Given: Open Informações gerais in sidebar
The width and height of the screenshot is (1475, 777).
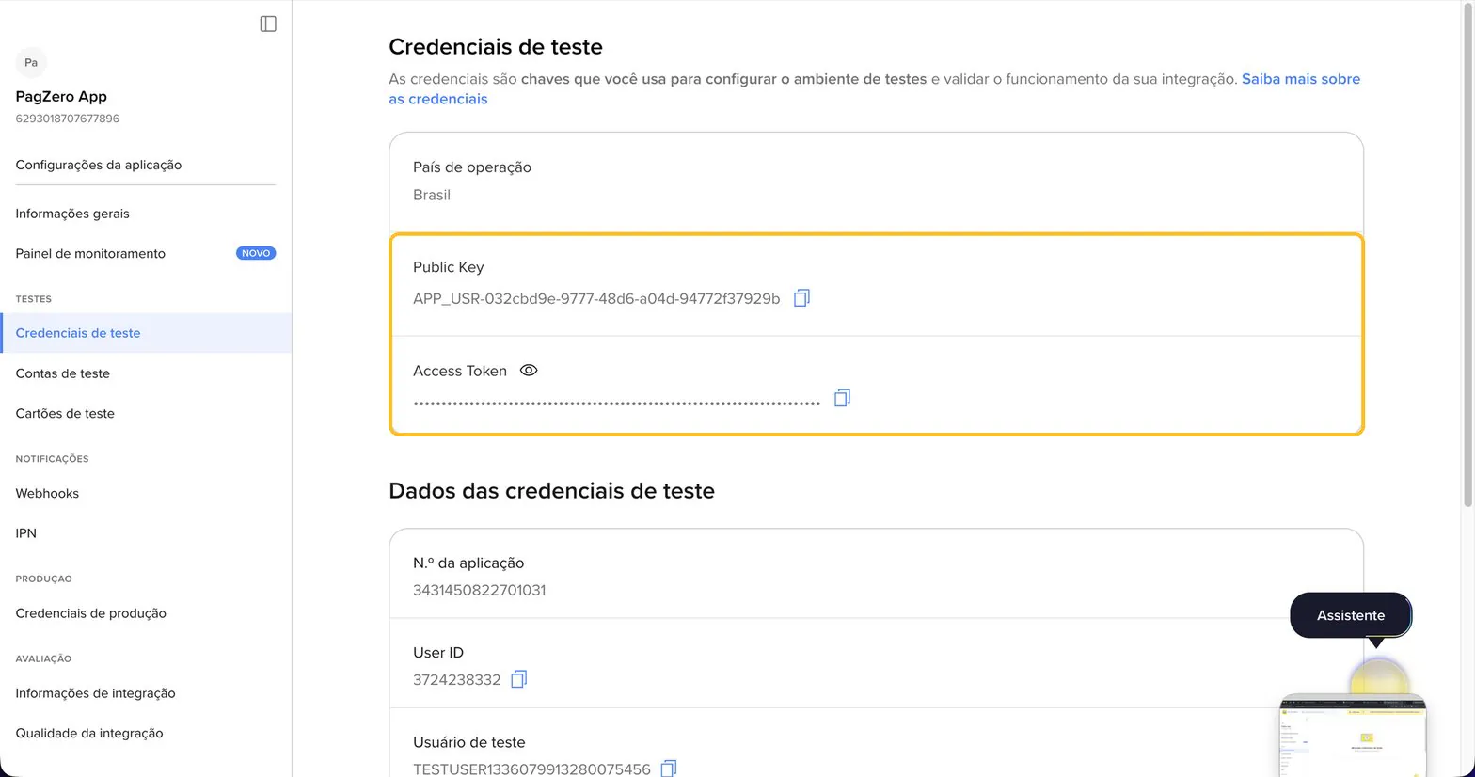Looking at the screenshot, I should (72, 214).
